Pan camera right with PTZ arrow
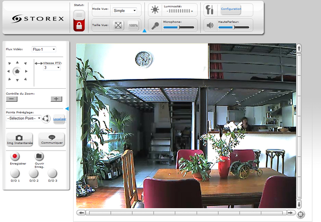 pos(26,71)
